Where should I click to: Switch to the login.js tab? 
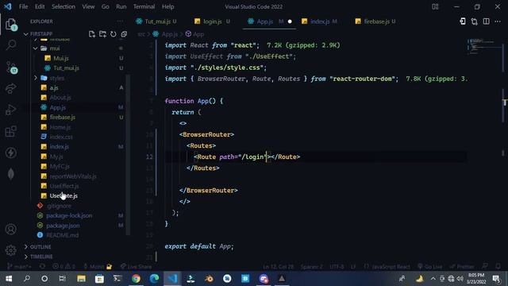(212, 21)
